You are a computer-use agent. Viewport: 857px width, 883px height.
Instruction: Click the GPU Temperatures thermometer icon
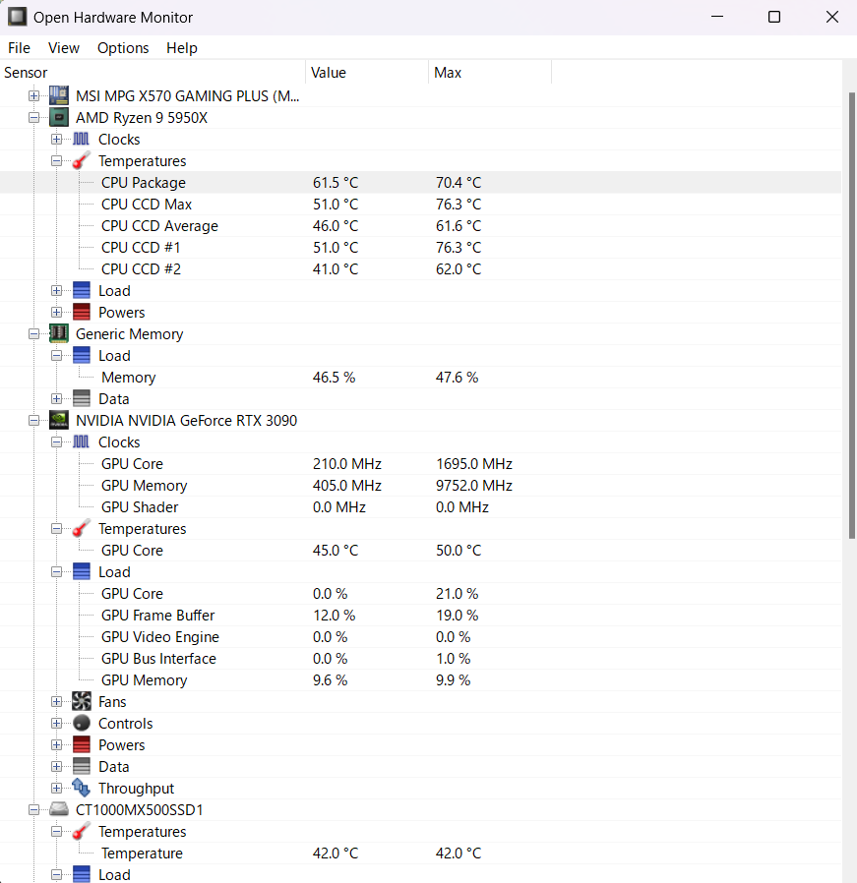coord(81,529)
